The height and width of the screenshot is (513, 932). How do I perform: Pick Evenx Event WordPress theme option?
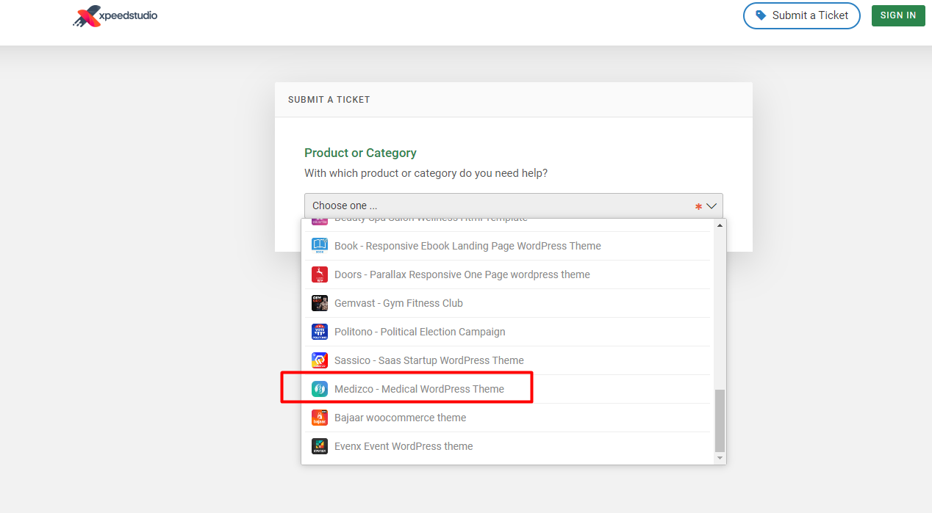tap(507, 446)
